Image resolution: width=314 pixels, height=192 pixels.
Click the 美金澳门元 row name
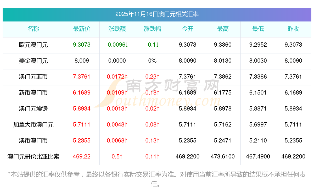click(33, 61)
